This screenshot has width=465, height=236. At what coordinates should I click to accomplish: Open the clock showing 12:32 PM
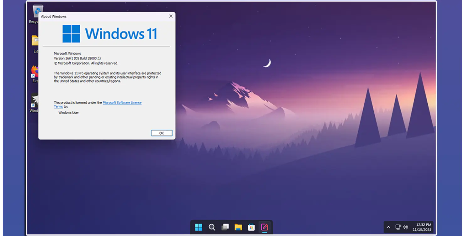(424, 225)
